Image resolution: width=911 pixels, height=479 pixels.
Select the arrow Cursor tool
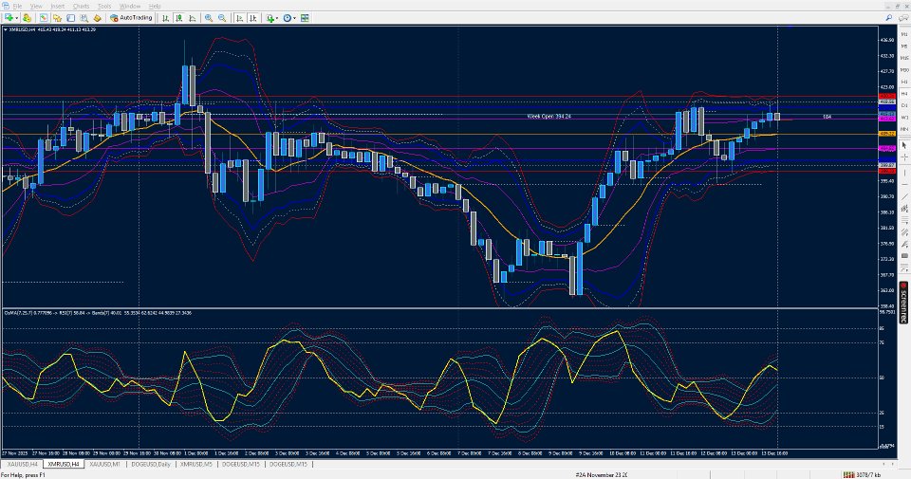tap(904, 145)
